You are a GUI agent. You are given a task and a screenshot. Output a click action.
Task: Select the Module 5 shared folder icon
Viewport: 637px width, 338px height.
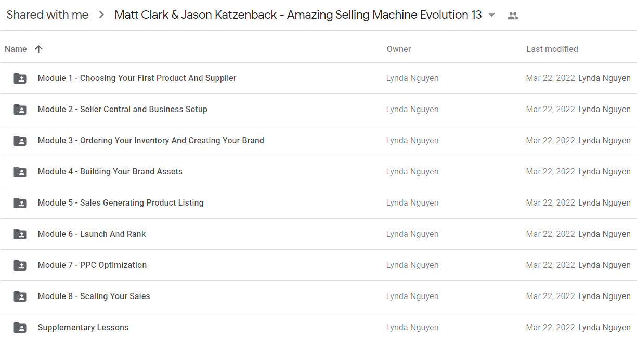click(x=20, y=203)
